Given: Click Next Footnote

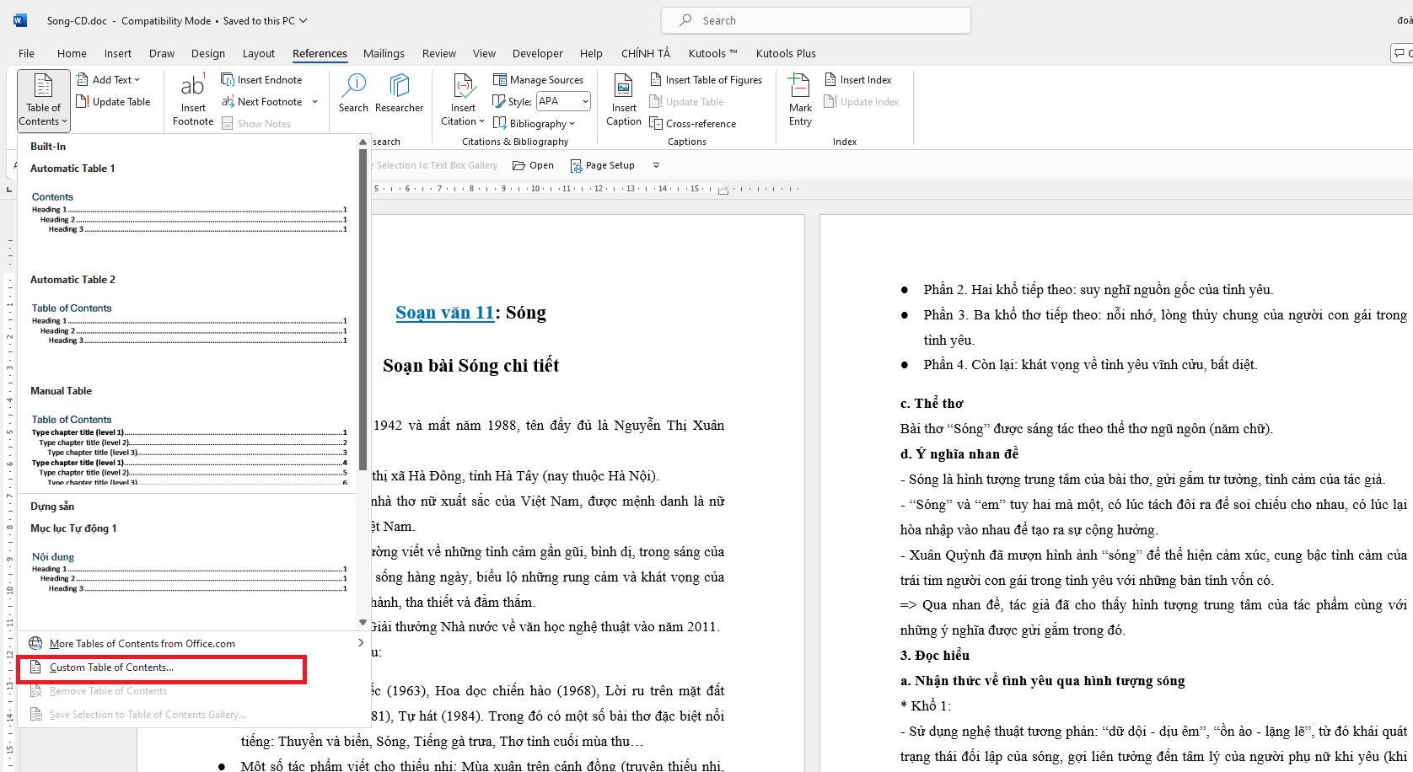Looking at the screenshot, I should (262, 102).
